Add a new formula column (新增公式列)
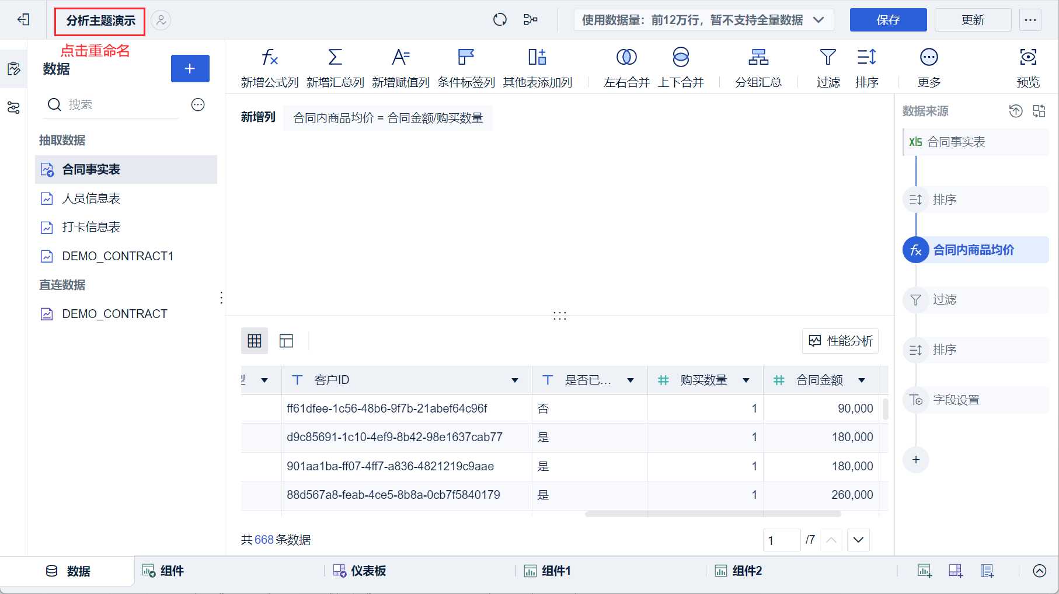1059x594 pixels. coord(270,68)
